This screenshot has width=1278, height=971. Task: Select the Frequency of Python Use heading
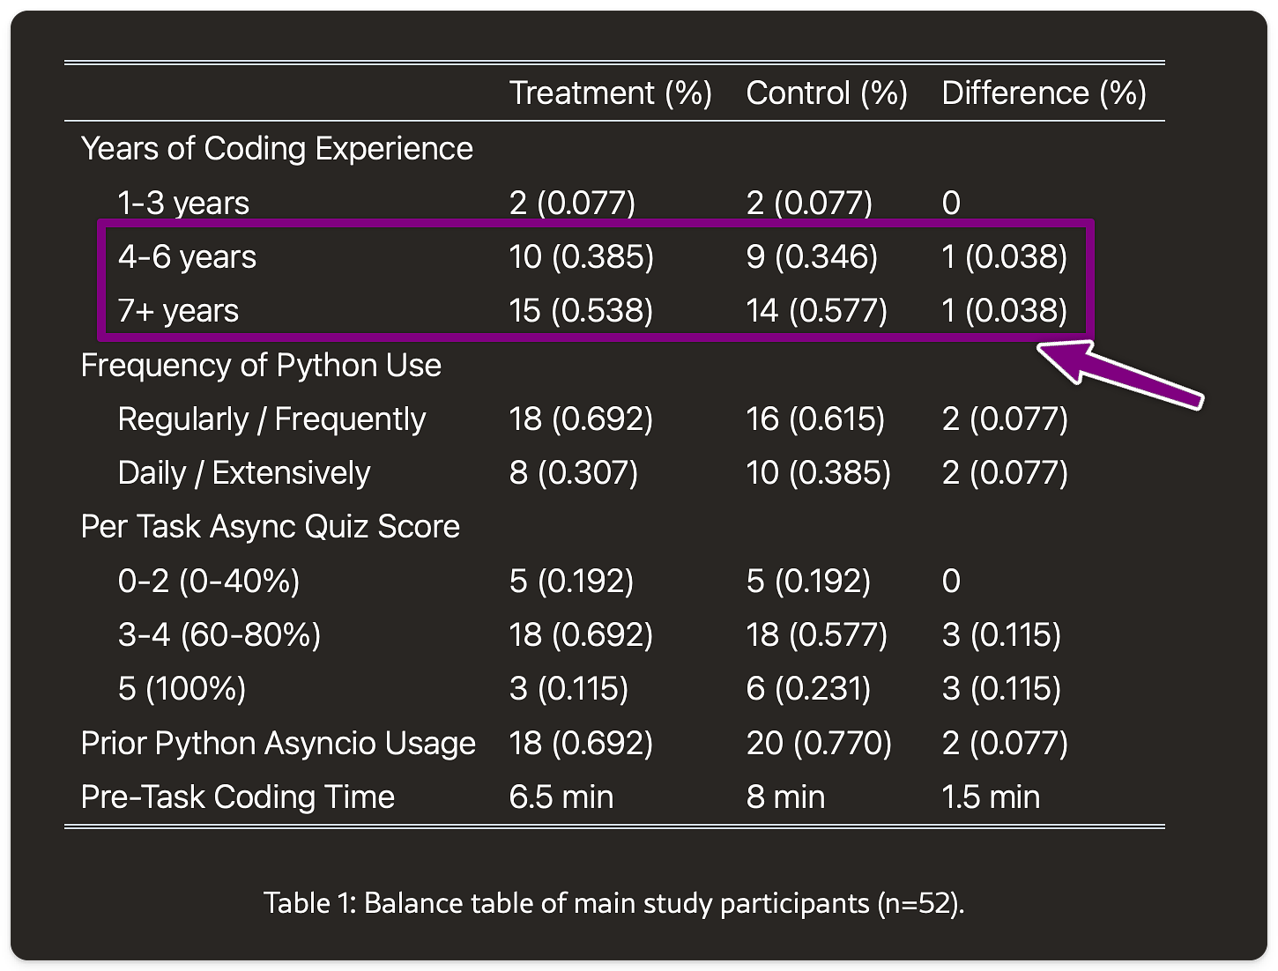[261, 365]
